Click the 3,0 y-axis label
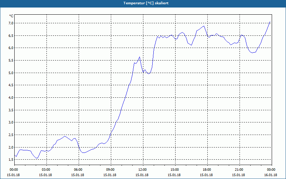Viewport: 286px width, 179px height. coord(11,122)
